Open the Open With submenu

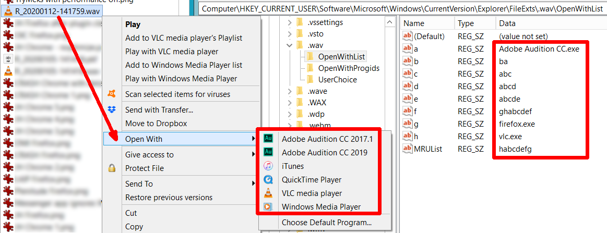(181, 139)
